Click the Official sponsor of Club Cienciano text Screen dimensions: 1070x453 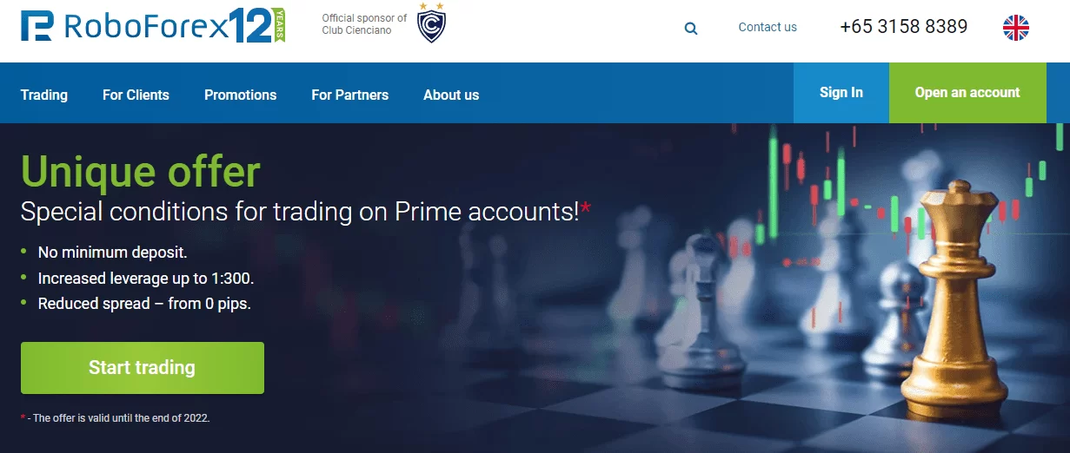pyautogui.click(x=364, y=24)
